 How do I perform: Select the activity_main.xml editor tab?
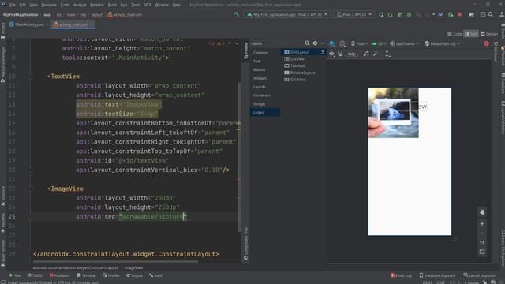pyautogui.click(x=72, y=24)
